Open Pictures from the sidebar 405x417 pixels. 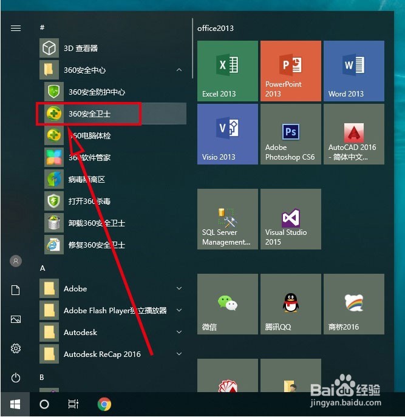(x=16, y=319)
